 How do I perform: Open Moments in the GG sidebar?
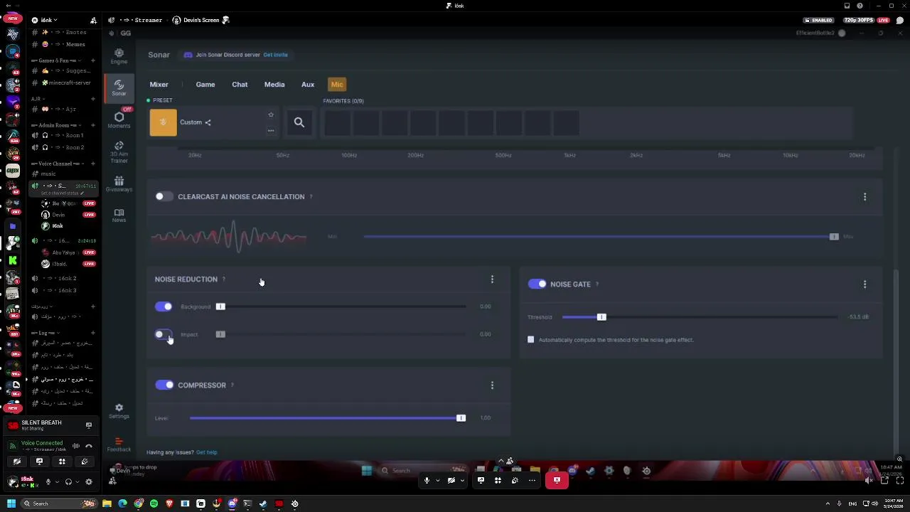(x=119, y=120)
